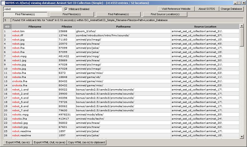247x147 pixels.
Task: Click the scrollbar up arrow in results list
Action: 242,26
